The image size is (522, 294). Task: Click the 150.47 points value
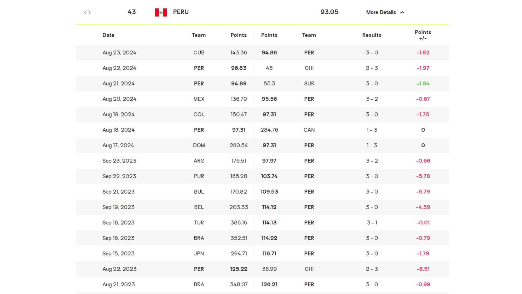pyautogui.click(x=239, y=115)
